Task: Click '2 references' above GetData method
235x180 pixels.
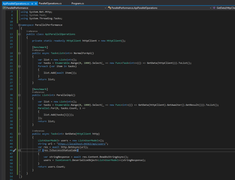Action: pyautogui.click(x=38, y=131)
